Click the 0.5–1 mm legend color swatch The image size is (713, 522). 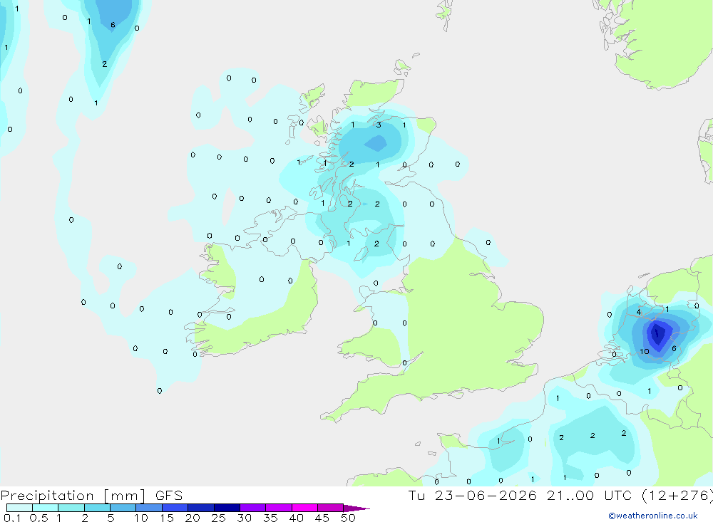click(45, 508)
